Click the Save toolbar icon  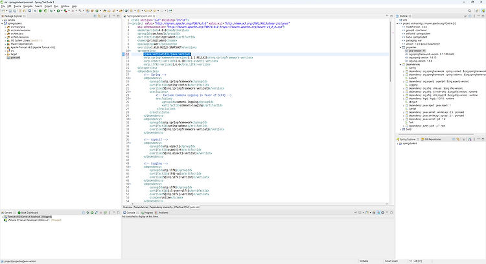10,11
